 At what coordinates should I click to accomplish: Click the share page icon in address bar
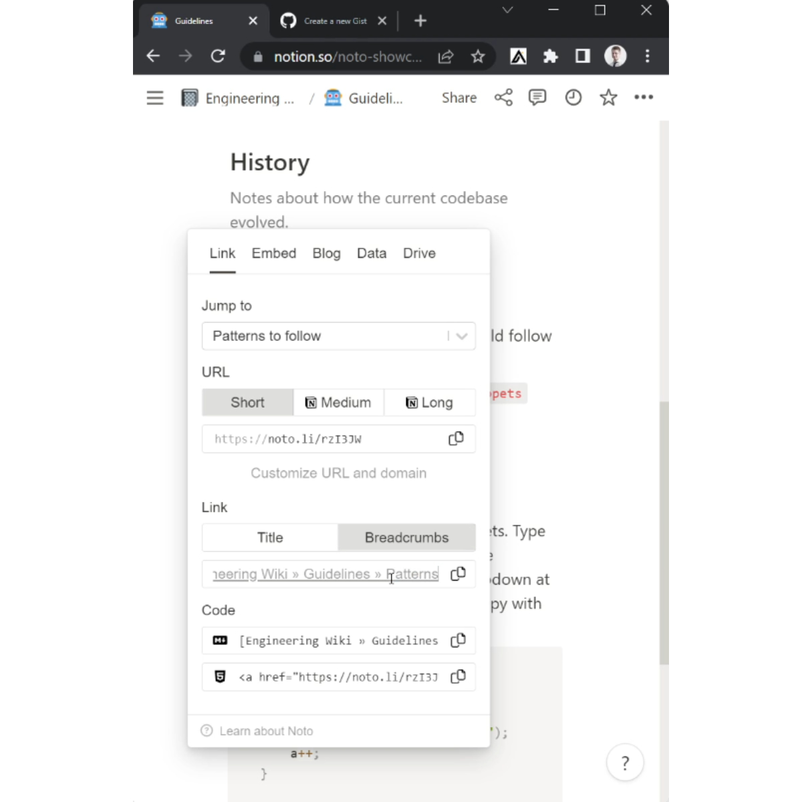point(446,57)
